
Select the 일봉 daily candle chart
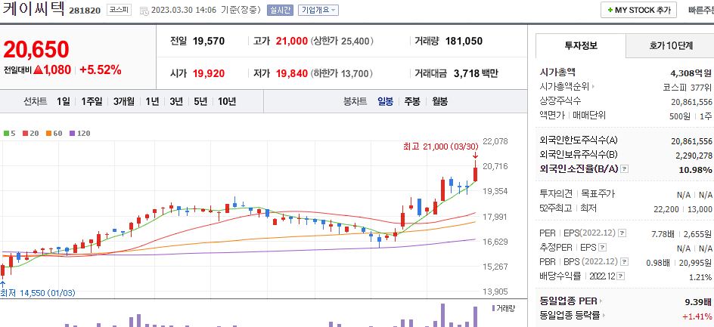point(385,101)
